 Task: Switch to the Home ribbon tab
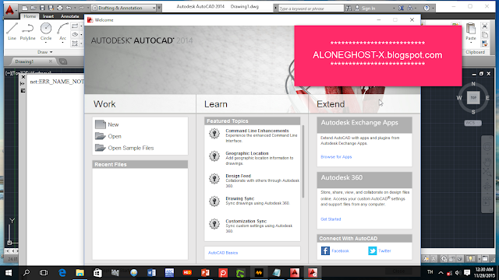pyautogui.click(x=30, y=16)
